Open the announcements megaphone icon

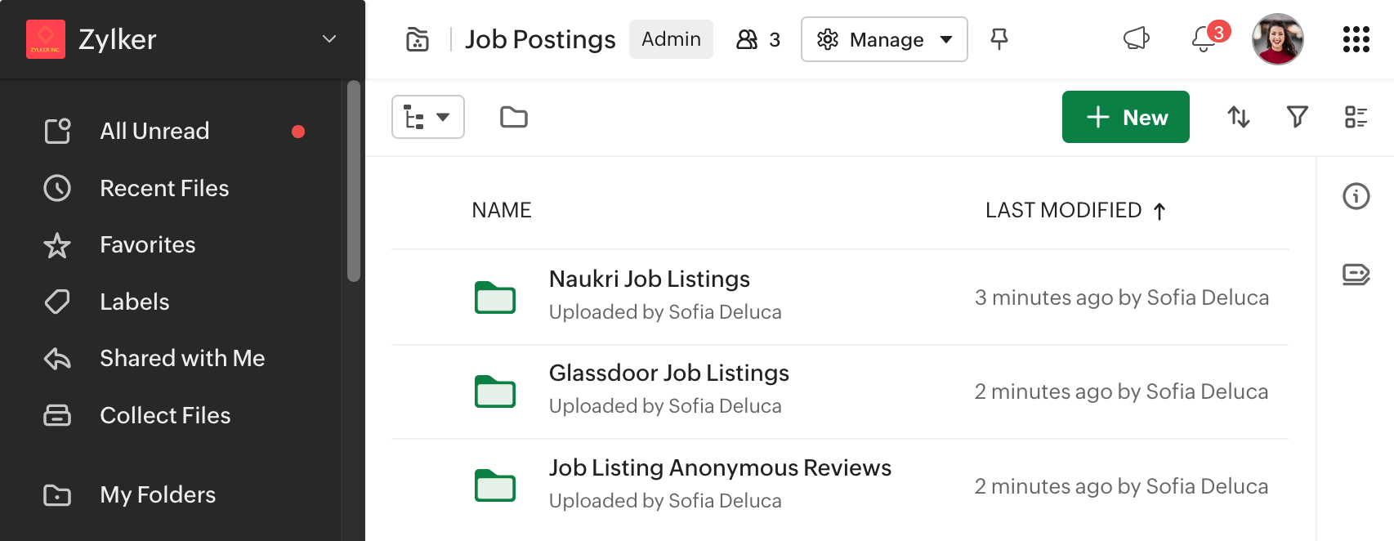pyautogui.click(x=1136, y=38)
